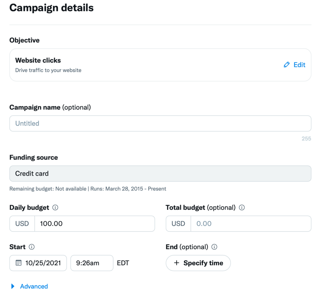Click the blue triangle beside Advanced
Screen dimensions: 319x293
tap(12, 286)
